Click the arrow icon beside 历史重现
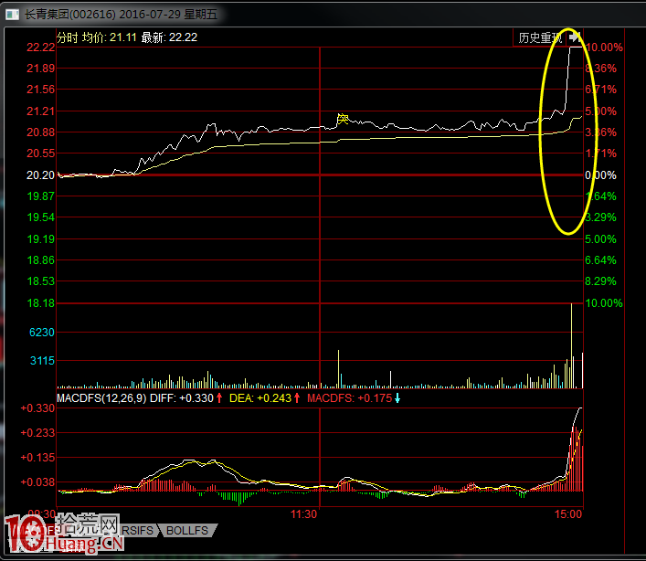 pyautogui.click(x=575, y=37)
